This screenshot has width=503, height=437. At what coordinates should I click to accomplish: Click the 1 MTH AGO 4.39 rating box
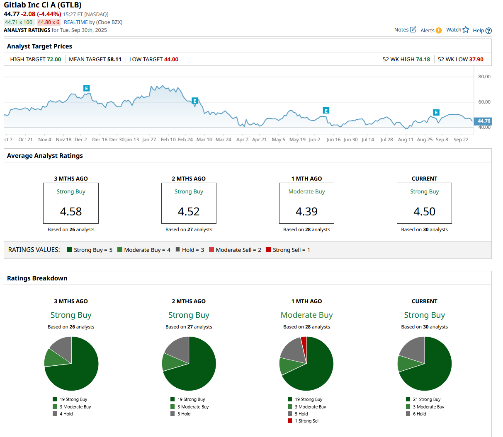point(306,203)
